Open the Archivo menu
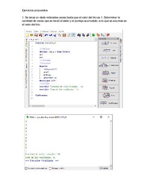150x194 pixels. tap(29, 31)
